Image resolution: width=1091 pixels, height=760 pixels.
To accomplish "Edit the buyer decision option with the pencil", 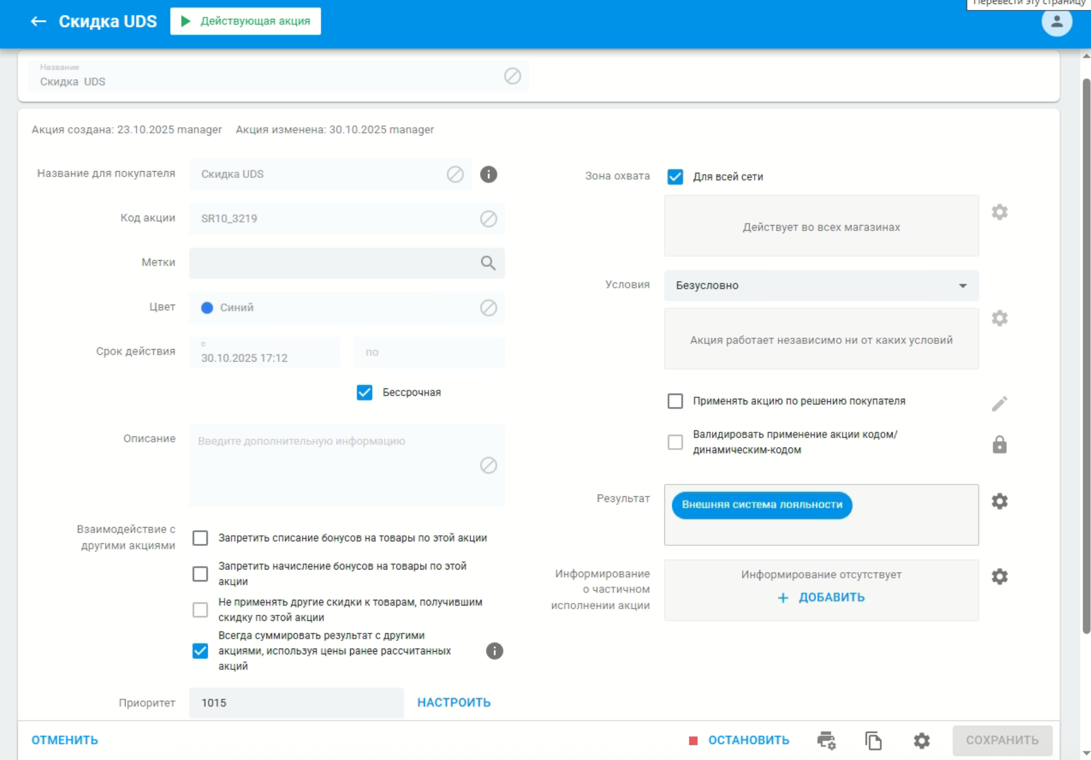I will click(x=999, y=403).
